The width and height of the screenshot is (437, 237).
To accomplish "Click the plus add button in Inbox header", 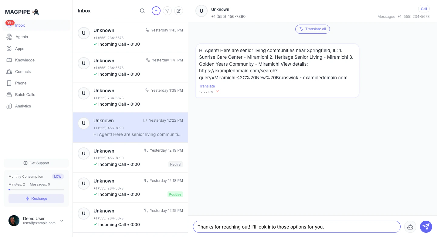I will point(156,11).
